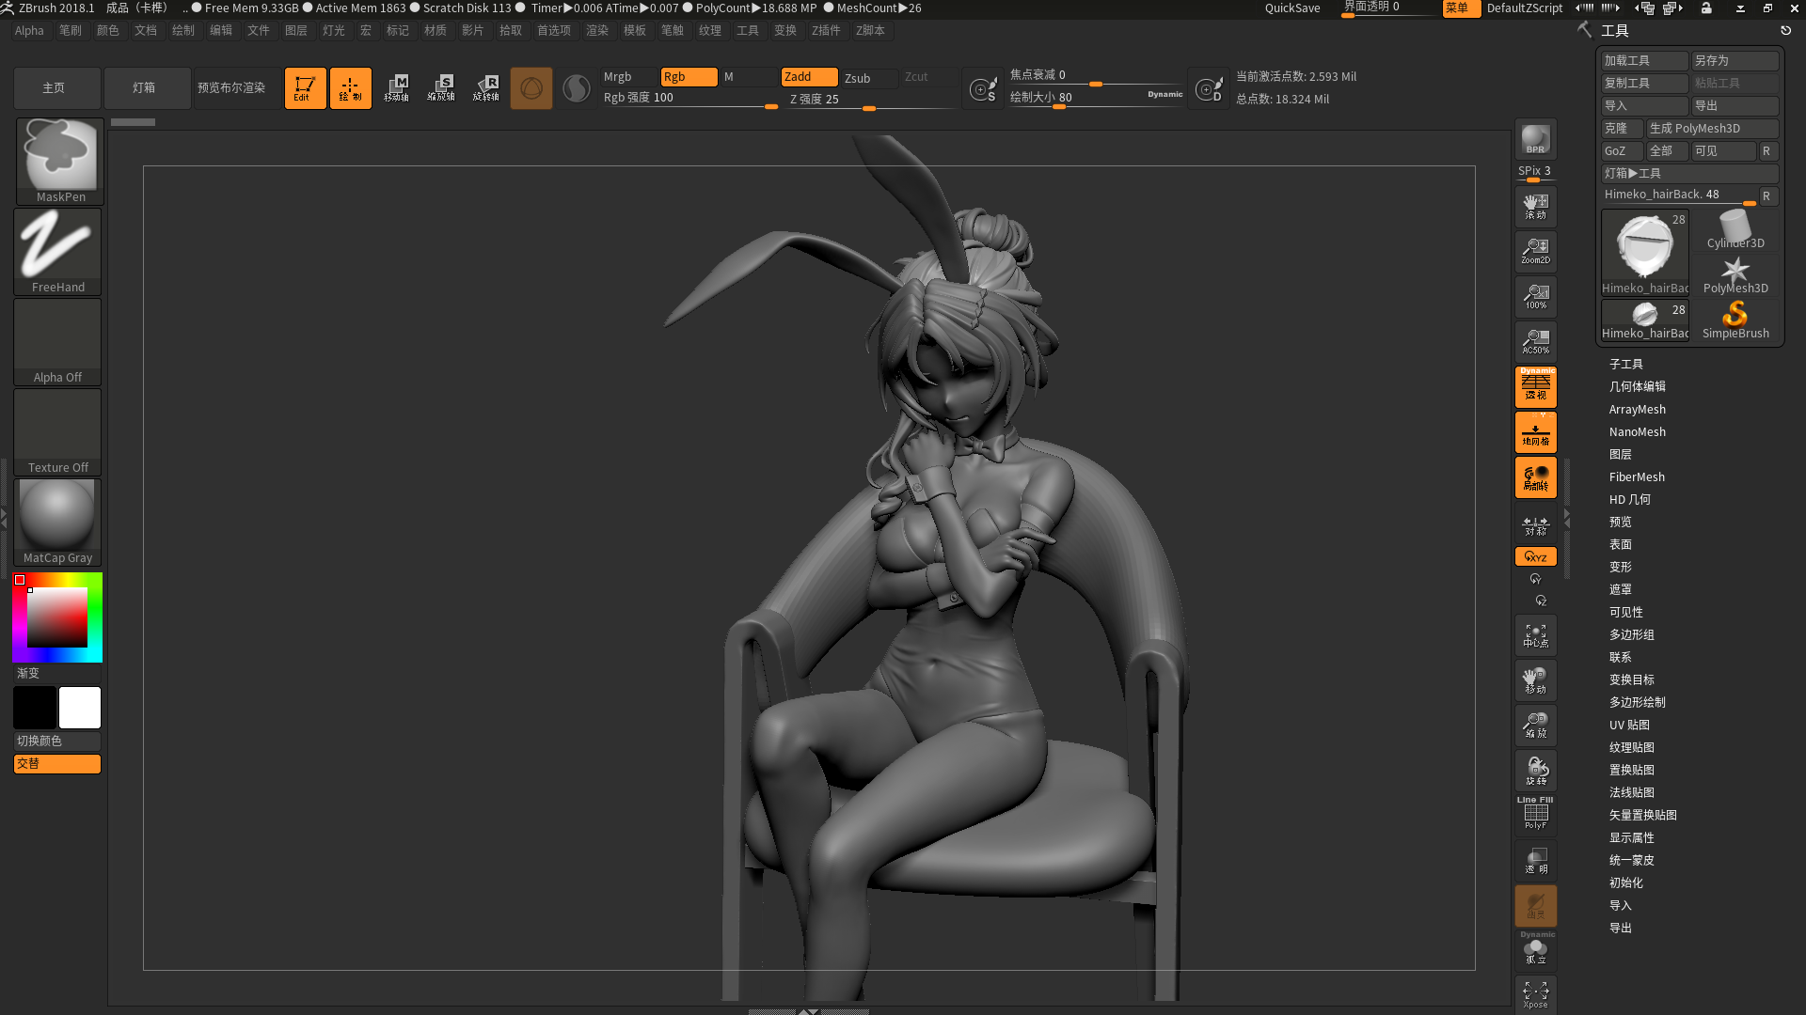
Task: Click the Xpose icon
Action: pyautogui.click(x=1535, y=993)
